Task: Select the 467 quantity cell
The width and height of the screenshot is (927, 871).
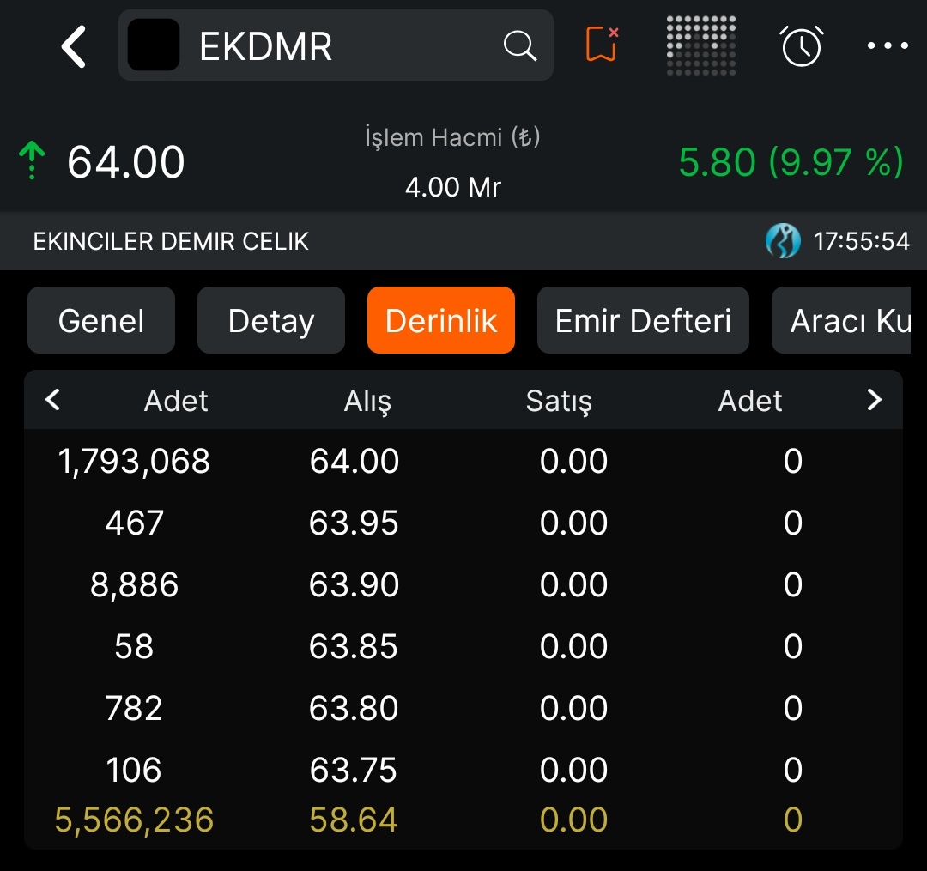Action: pos(134,523)
